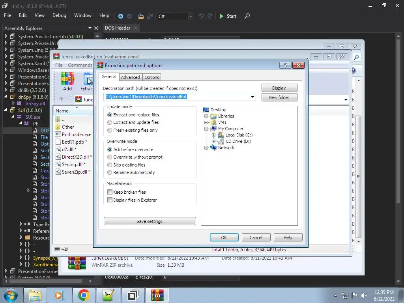Open Chrome from the taskbar

pos(84,295)
